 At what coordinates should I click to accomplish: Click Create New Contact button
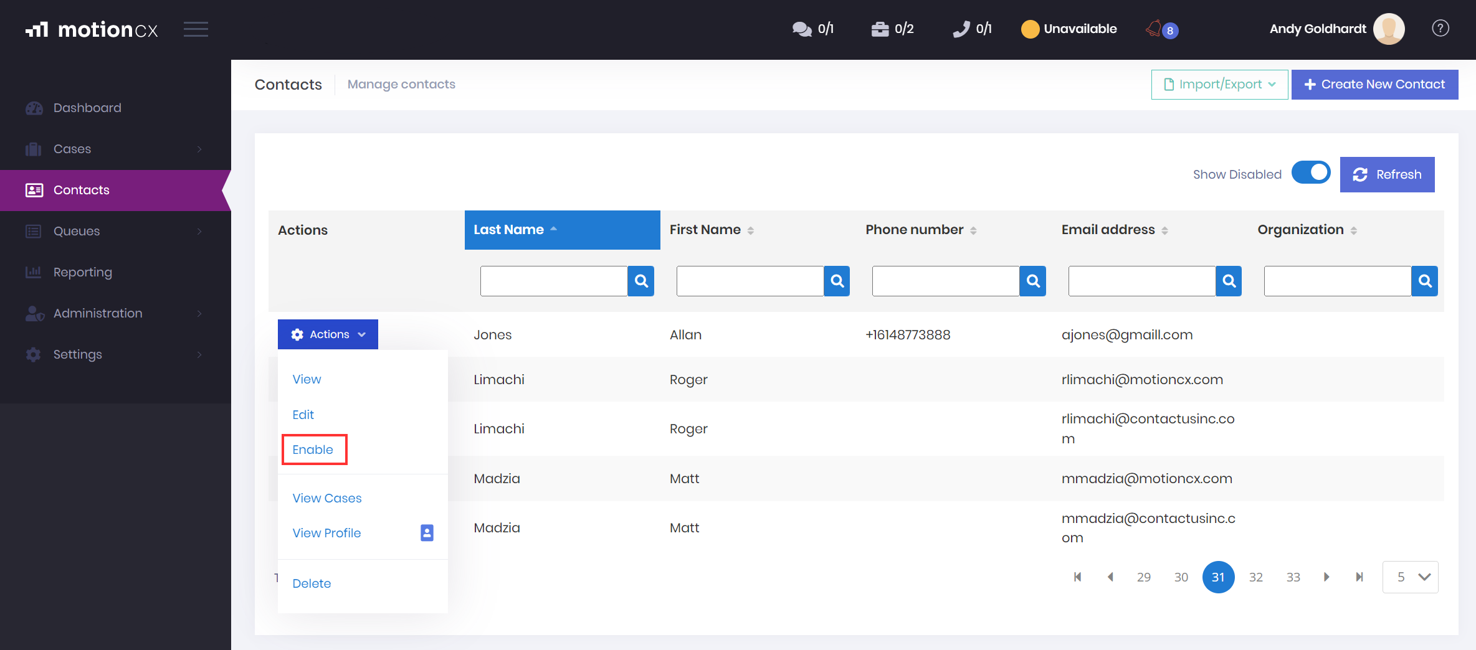tap(1374, 84)
